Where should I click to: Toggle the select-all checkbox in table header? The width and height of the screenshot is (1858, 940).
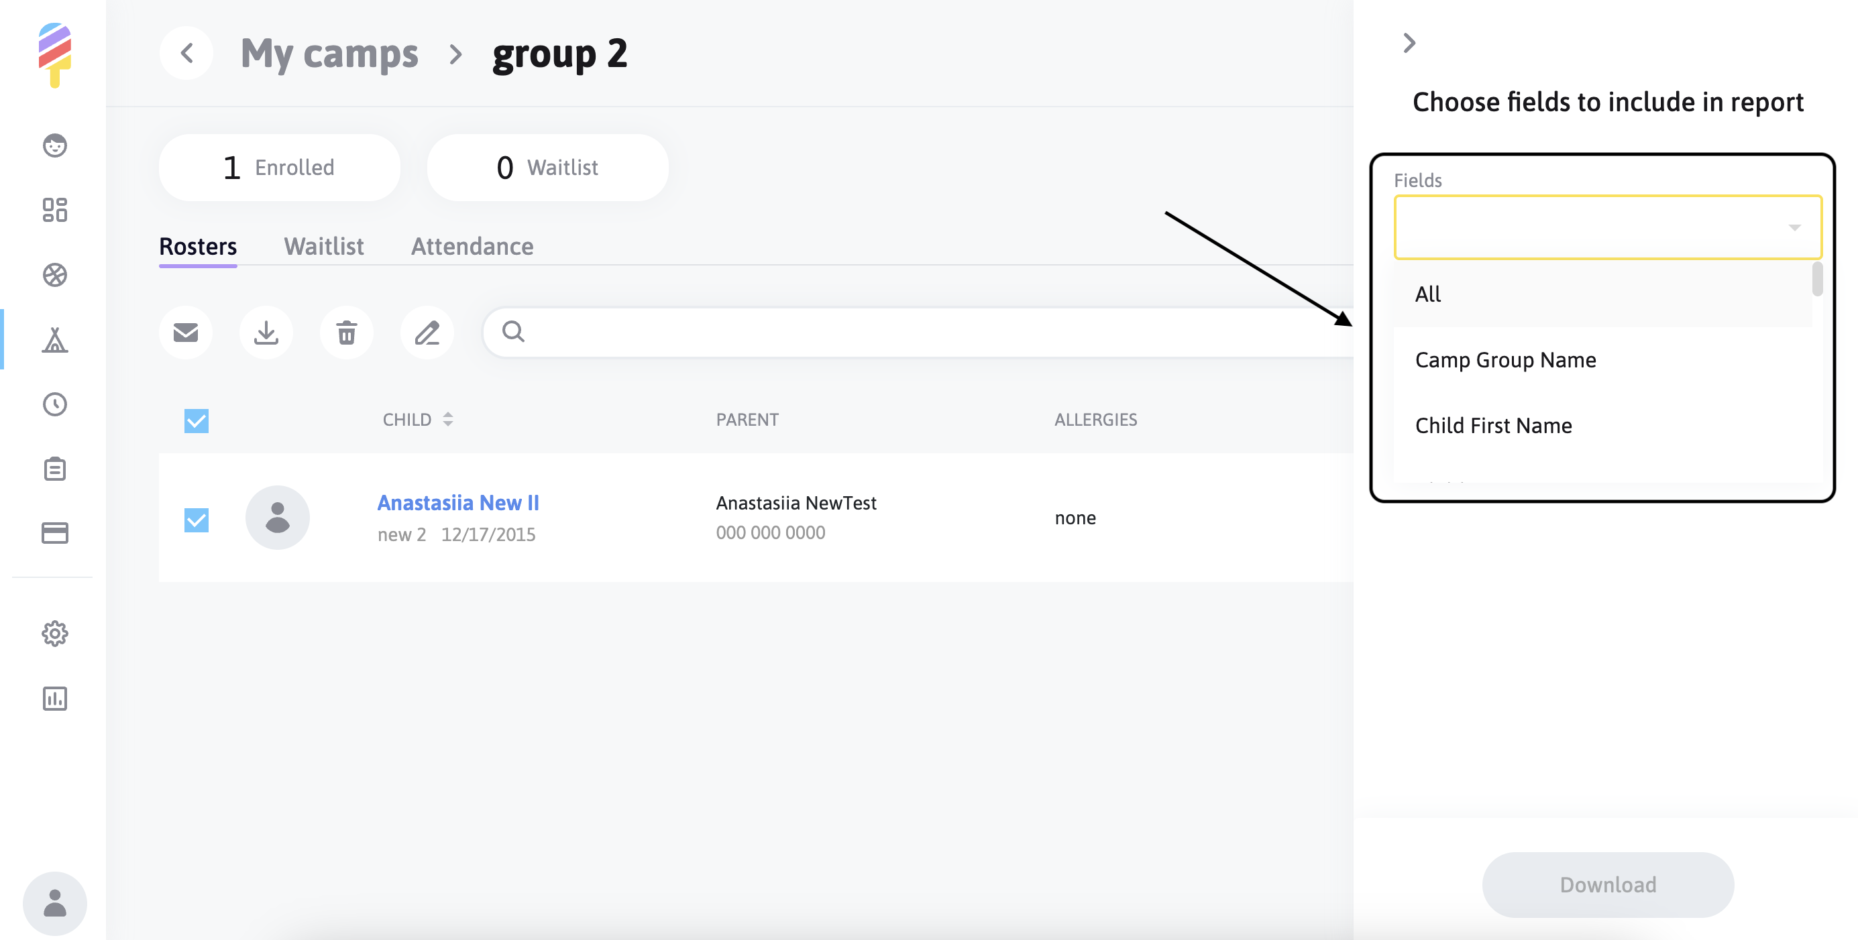pyautogui.click(x=196, y=421)
